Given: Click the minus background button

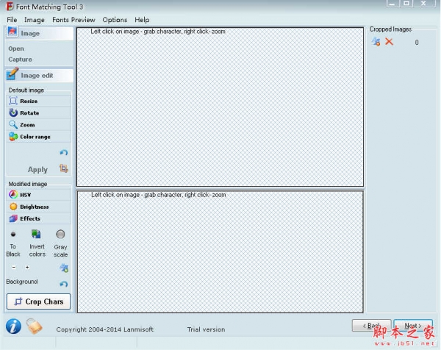Looking at the screenshot, I should point(14,268).
